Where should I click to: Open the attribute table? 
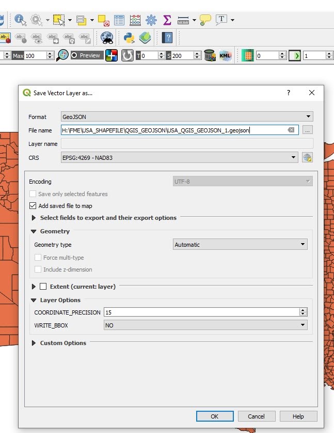point(119,20)
